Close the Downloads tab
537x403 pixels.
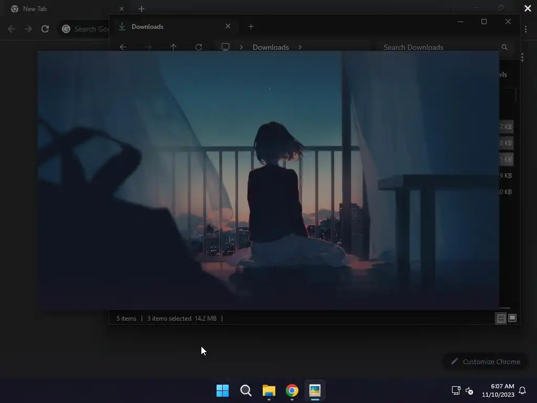pos(228,26)
